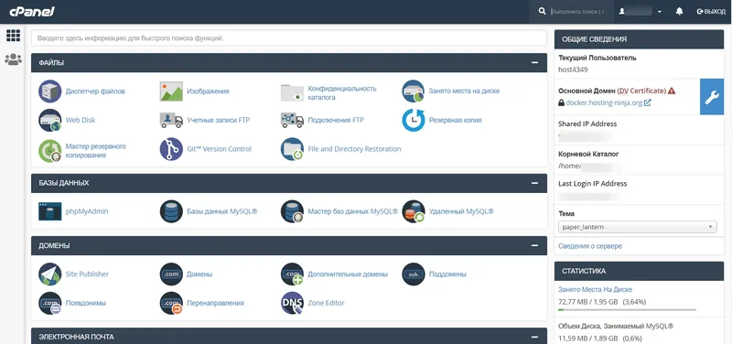Focus the quick function search field
This screenshot has height=344, width=732.
coord(289,38)
